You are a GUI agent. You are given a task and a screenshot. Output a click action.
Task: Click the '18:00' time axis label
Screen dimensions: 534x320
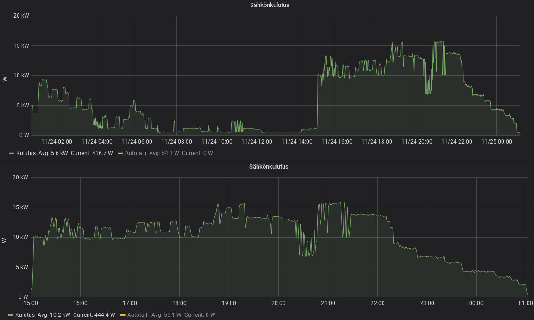[180, 303]
